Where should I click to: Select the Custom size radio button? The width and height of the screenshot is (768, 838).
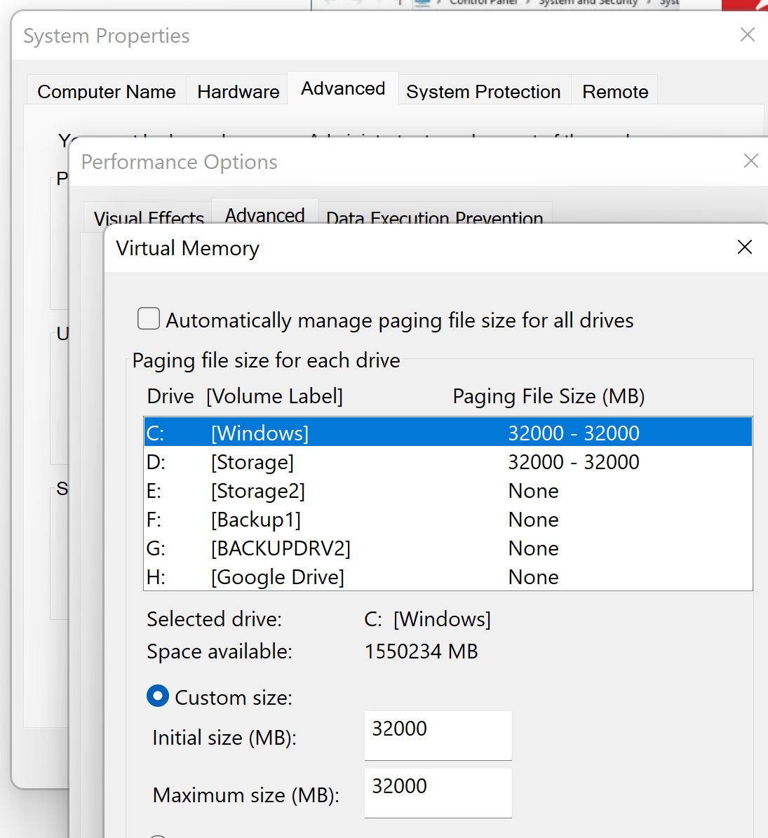click(158, 696)
